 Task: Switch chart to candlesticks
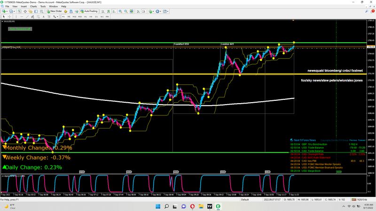click(x=109, y=11)
